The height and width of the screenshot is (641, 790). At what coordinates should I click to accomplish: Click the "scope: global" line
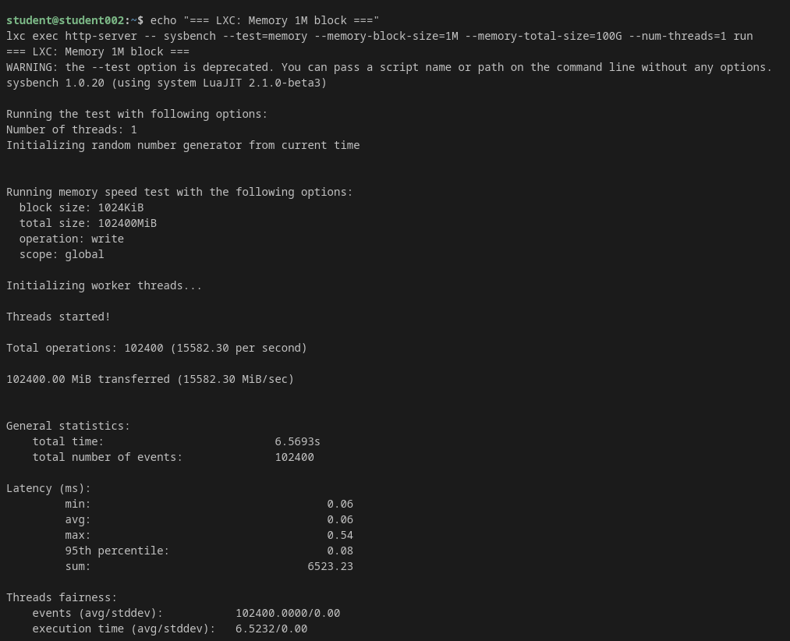(62, 255)
